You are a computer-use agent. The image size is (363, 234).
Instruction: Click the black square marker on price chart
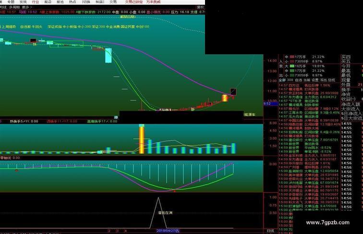(x=233, y=92)
